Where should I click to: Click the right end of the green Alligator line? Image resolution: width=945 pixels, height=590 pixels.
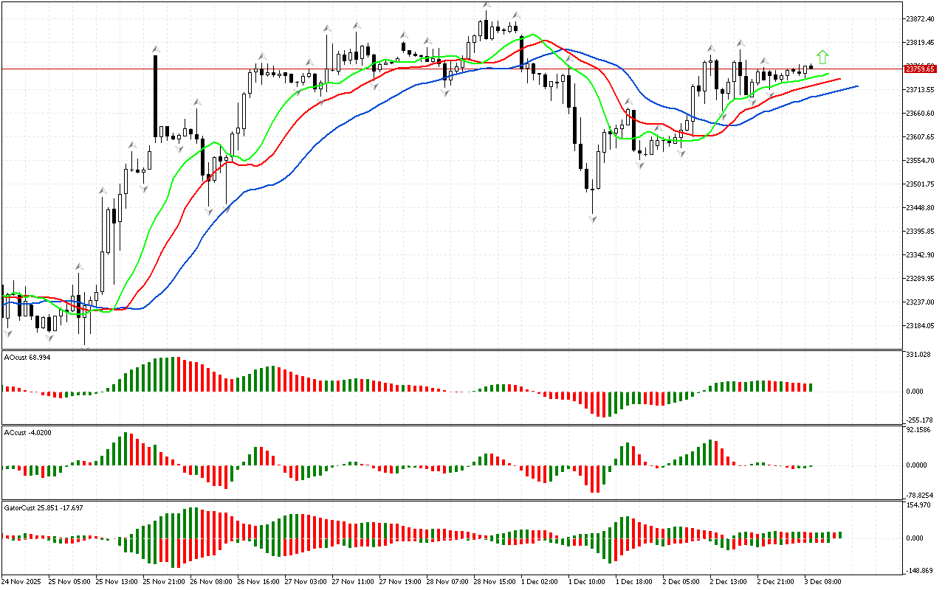(x=828, y=74)
